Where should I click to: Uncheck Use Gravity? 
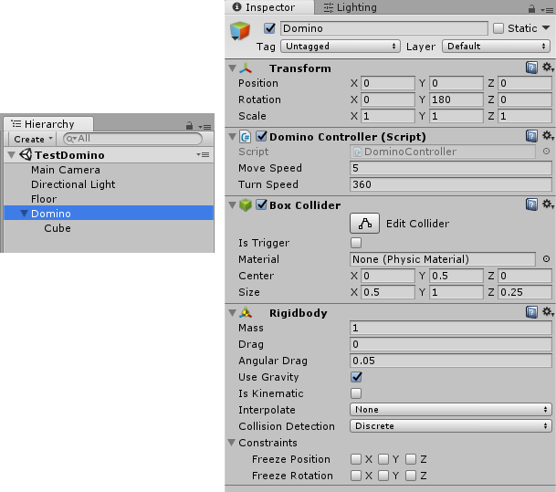tap(356, 377)
